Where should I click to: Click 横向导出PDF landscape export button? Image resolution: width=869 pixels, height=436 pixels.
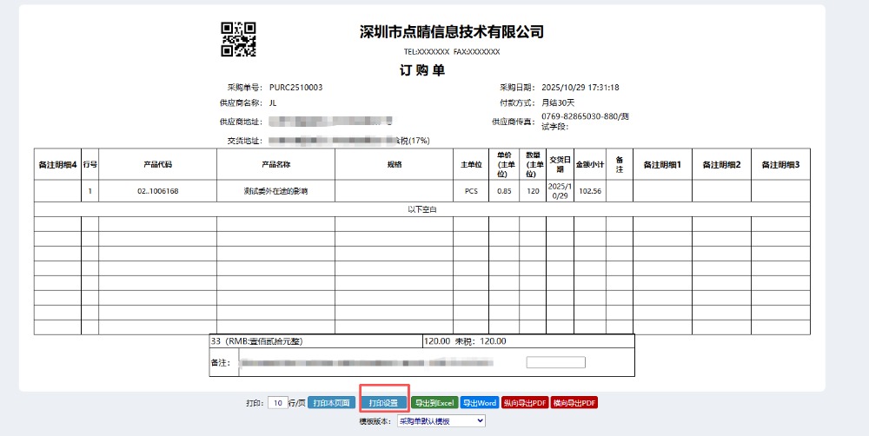(574, 403)
